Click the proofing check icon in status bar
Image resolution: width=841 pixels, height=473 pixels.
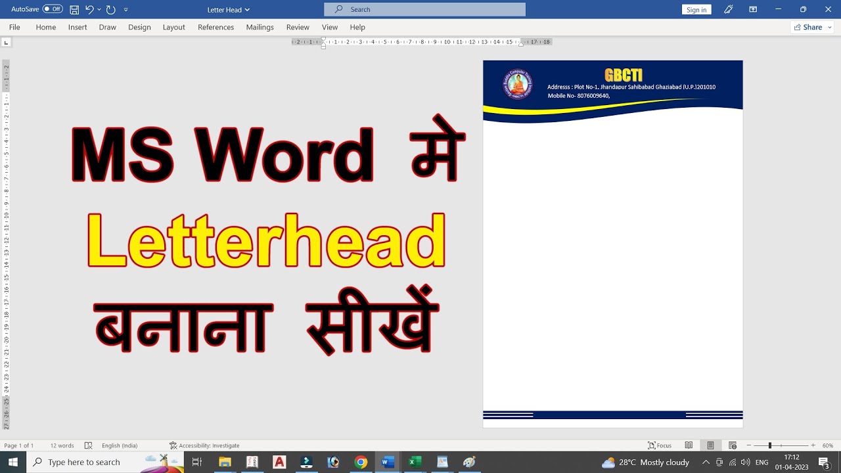click(89, 445)
